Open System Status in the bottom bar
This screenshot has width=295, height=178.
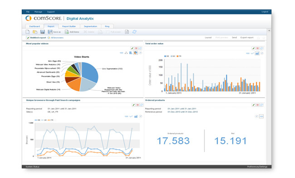[32, 167]
